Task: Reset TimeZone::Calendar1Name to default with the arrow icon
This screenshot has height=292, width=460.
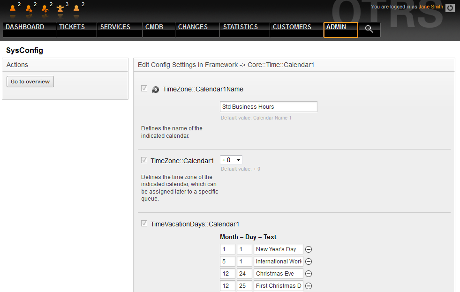Action: (x=156, y=90)
